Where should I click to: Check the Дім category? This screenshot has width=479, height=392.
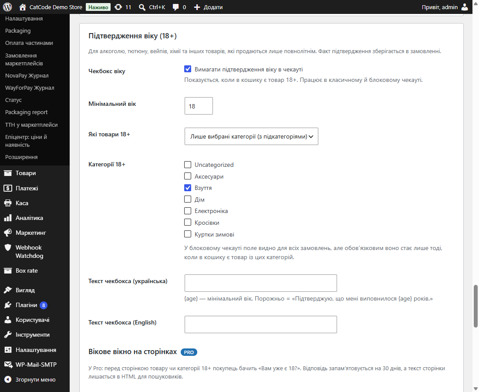click(188, 199)
